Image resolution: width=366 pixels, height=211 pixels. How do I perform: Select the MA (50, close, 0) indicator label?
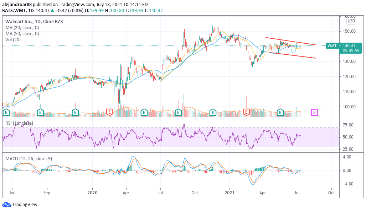[22, 34]
